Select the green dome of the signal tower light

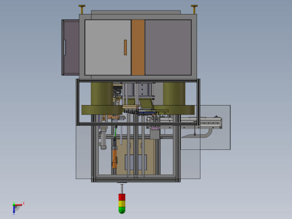coord(122,210)
